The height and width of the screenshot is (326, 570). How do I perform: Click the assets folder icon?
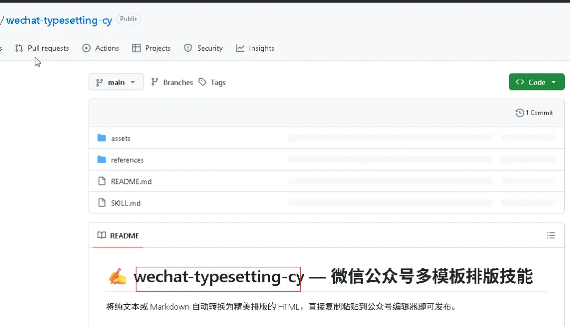(x=102, y=138)
